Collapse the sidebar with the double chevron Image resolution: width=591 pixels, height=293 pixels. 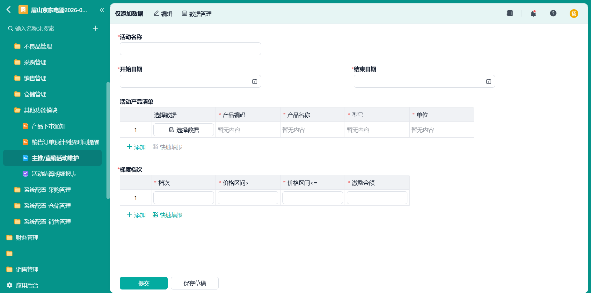point(102,10)
